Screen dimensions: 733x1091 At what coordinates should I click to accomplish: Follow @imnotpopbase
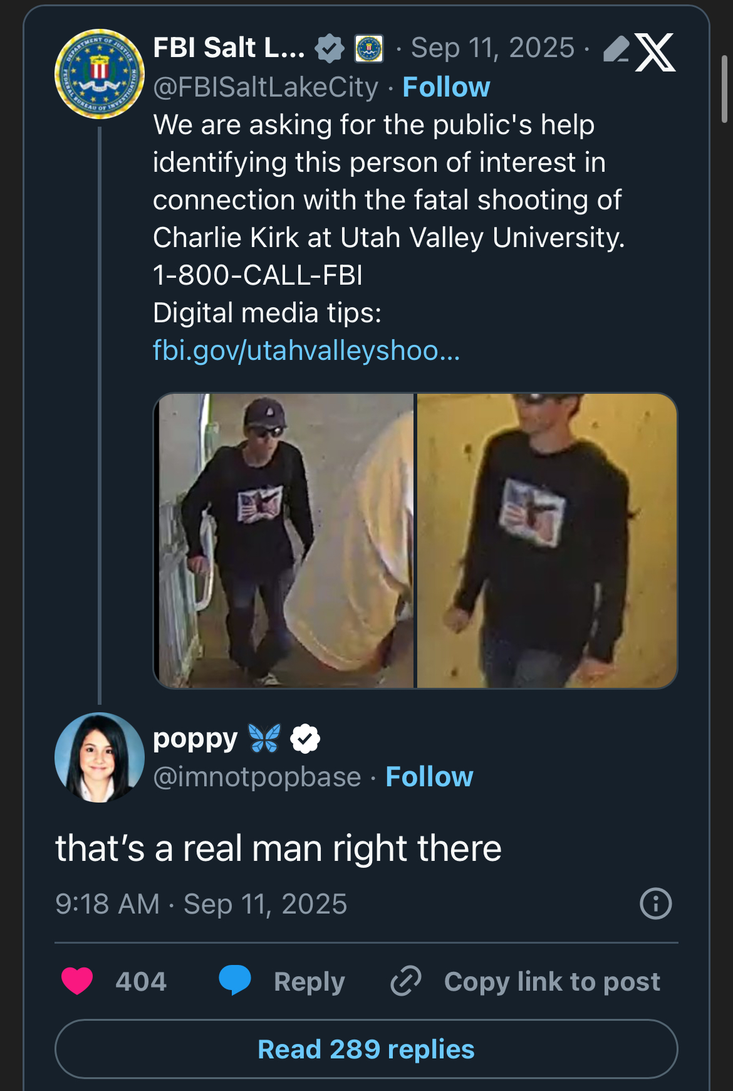(429, 777)
